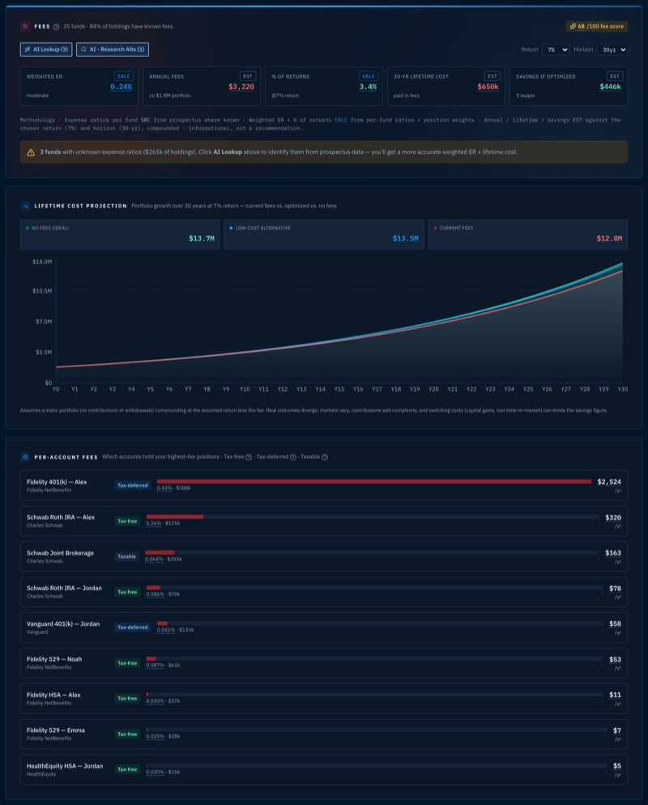The height and width of the screenshot is (805, 648).
Task: Click the CALC tag on % of Returns card
Action: pos(369,76)
